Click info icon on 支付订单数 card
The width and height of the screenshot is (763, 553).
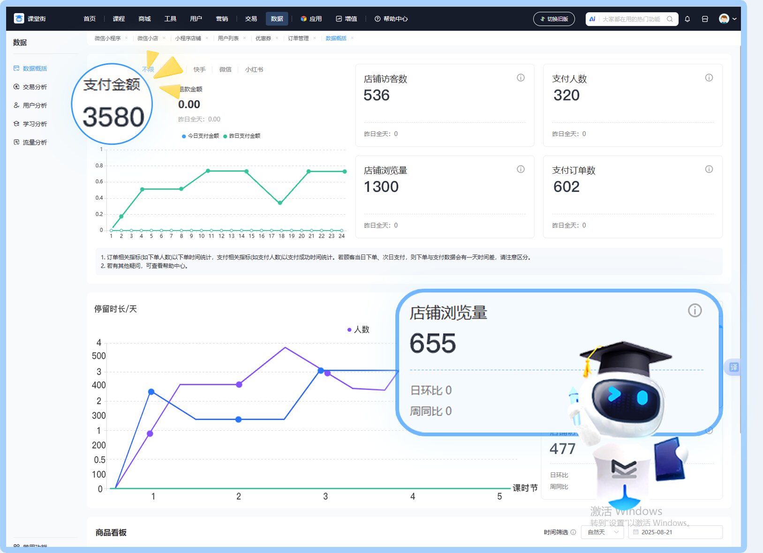(709, 169)
